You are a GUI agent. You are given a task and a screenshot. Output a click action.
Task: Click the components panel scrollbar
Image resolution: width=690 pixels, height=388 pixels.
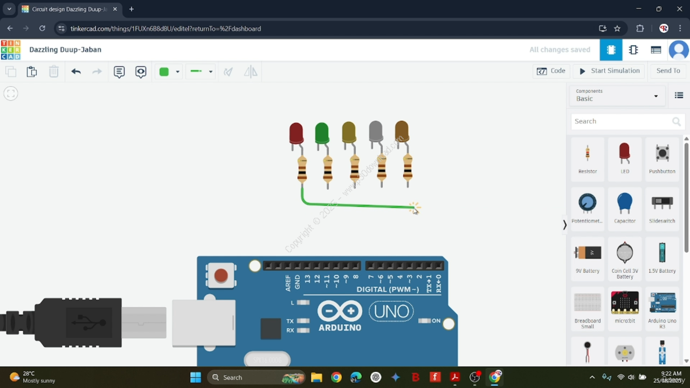click(686, 197)
